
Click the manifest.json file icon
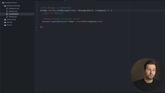coord(7,17)
